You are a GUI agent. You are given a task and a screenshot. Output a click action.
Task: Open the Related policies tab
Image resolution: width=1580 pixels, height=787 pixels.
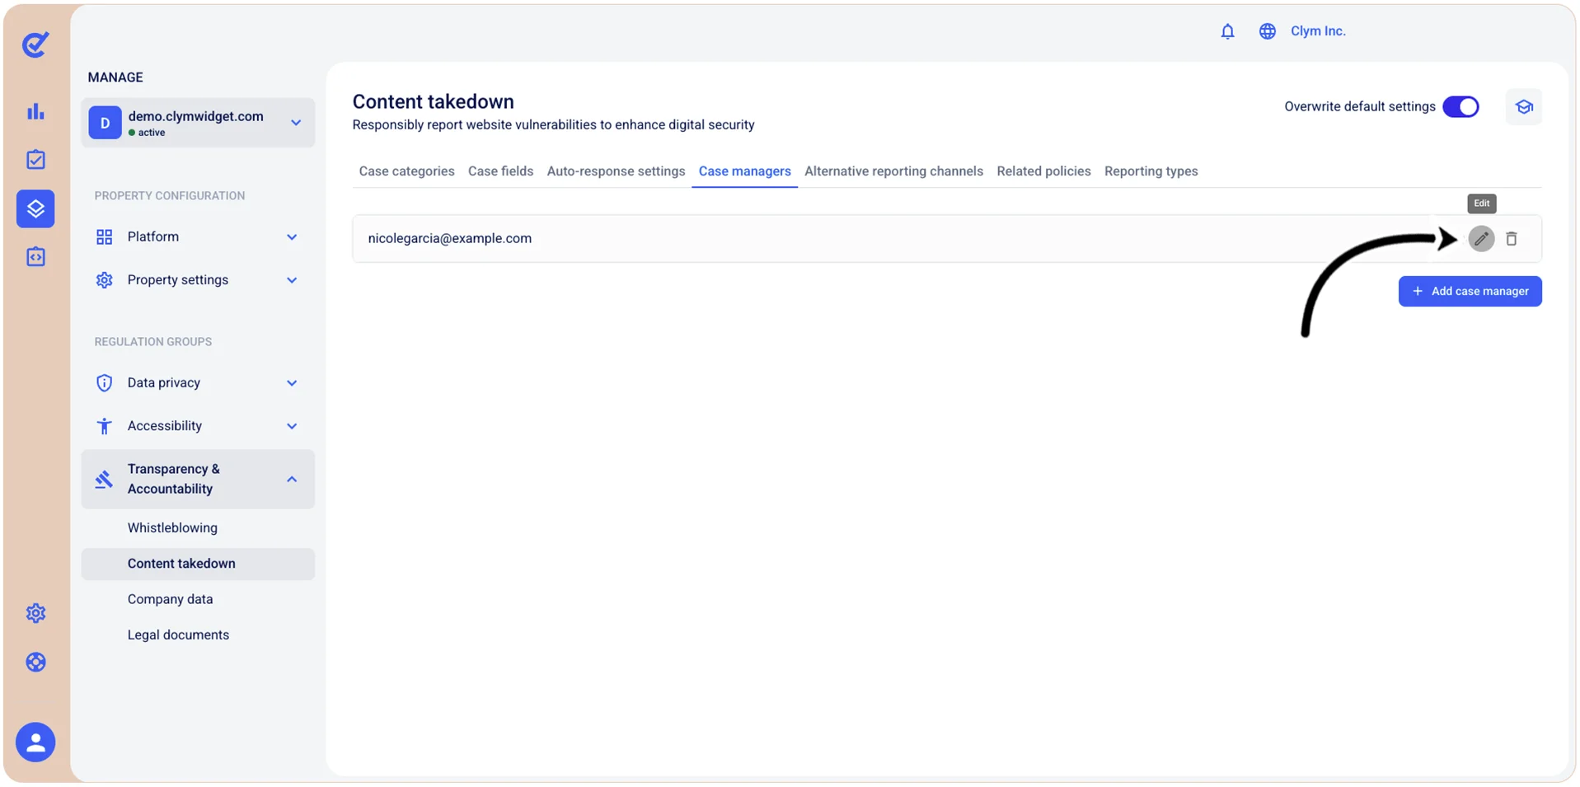click(x=1043, y=171)
